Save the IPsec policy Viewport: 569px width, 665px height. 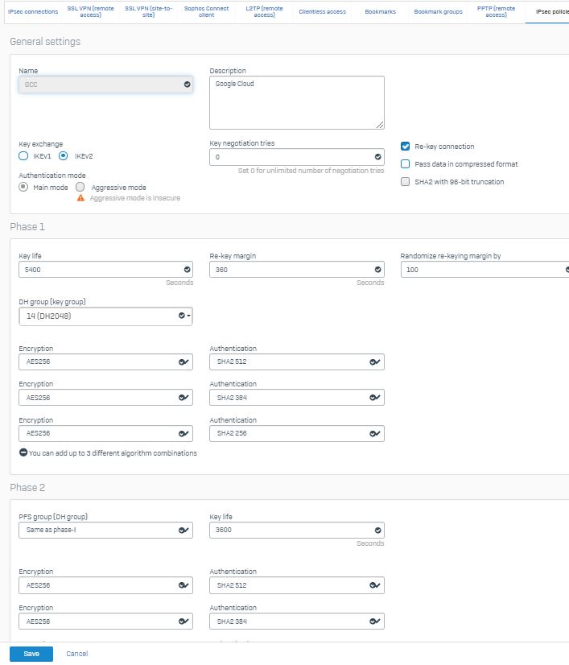tap(31, 654)
